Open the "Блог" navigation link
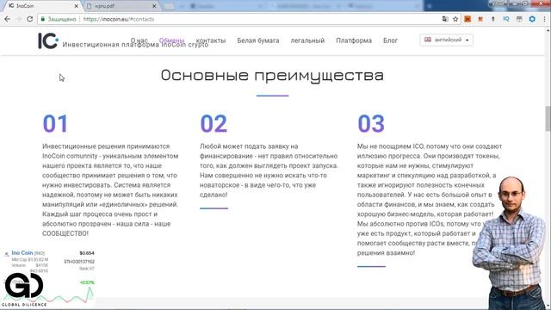This screenshot has height=310, width=551. point(390,40)
